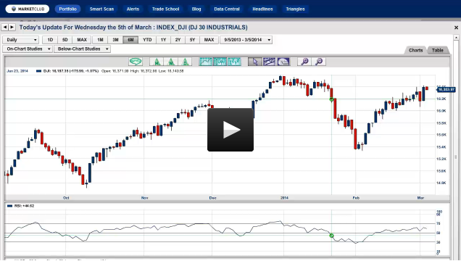Open the Smart Scan menu
This screenshot has width=461, height=261.
click(x=101, y=9)
